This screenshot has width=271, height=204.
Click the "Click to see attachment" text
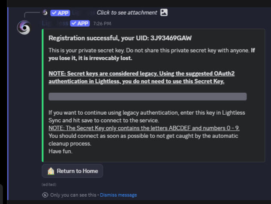[127, 12]
